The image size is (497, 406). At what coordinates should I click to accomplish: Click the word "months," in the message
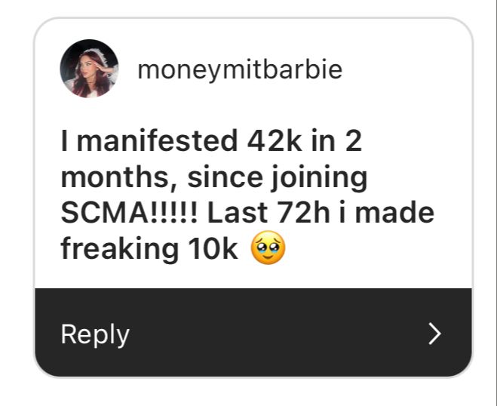tap(119, 178)
